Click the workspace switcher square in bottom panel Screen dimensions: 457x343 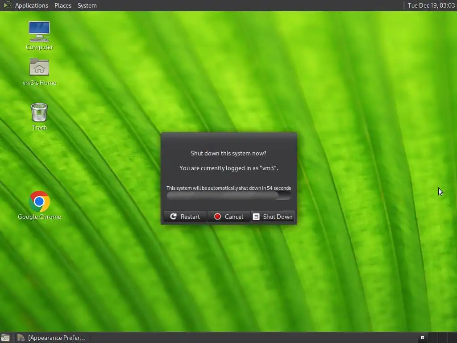422,338
